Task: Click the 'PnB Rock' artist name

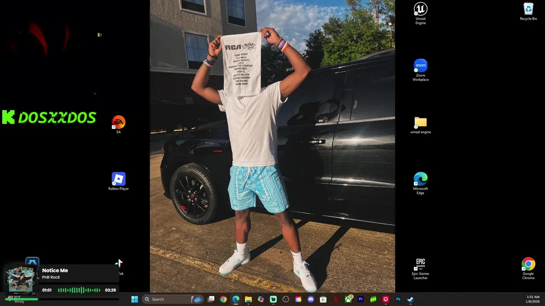Action: coord(51,277)
